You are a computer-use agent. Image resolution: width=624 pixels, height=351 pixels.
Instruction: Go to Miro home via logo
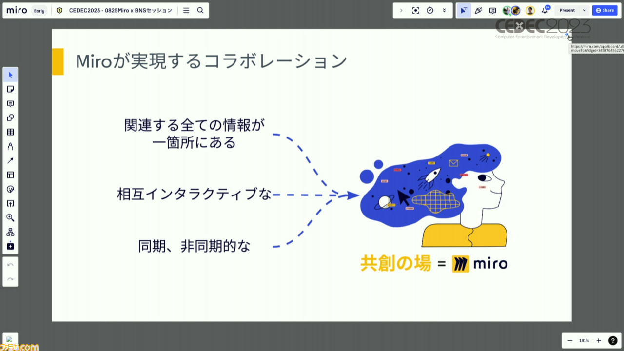(x=17, y=10)
